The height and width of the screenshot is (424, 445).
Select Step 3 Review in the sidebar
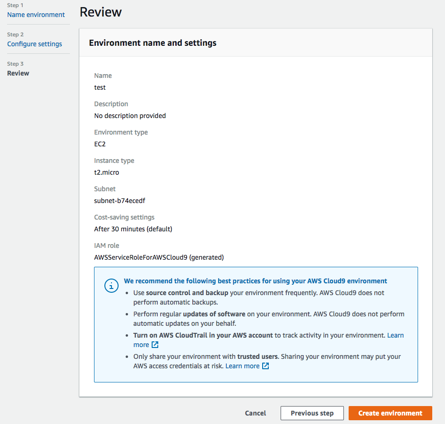coord(18,73)
